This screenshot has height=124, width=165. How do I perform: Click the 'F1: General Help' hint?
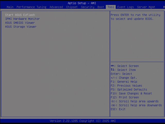[124, 82]
